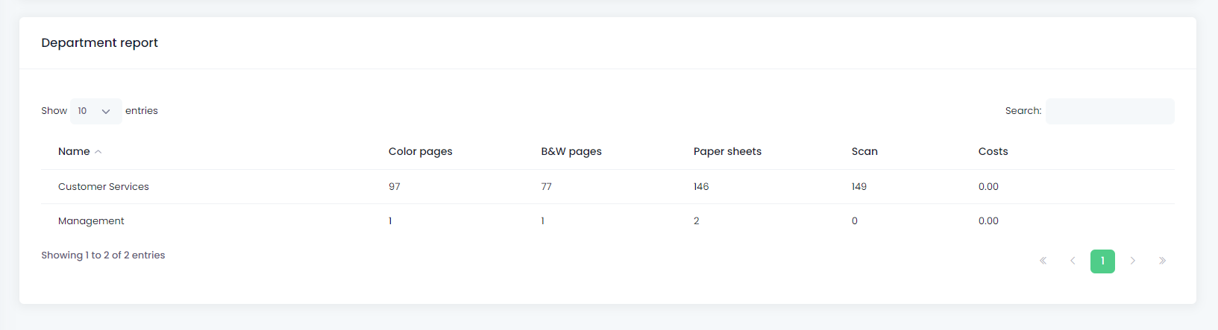Click the chevron in Show entries selector
1218x330 pixels.
coord(106,112)
